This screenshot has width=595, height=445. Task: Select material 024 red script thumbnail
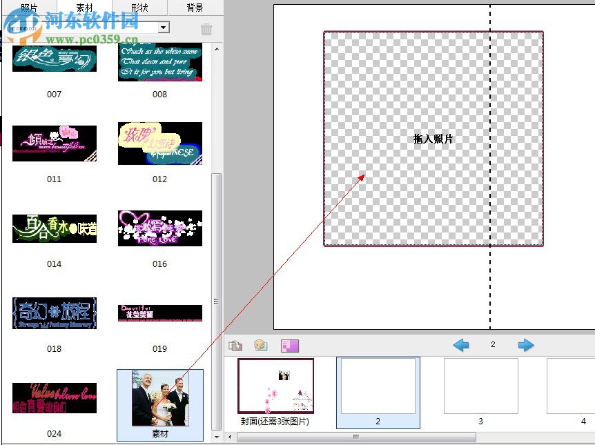pos(54,397)
